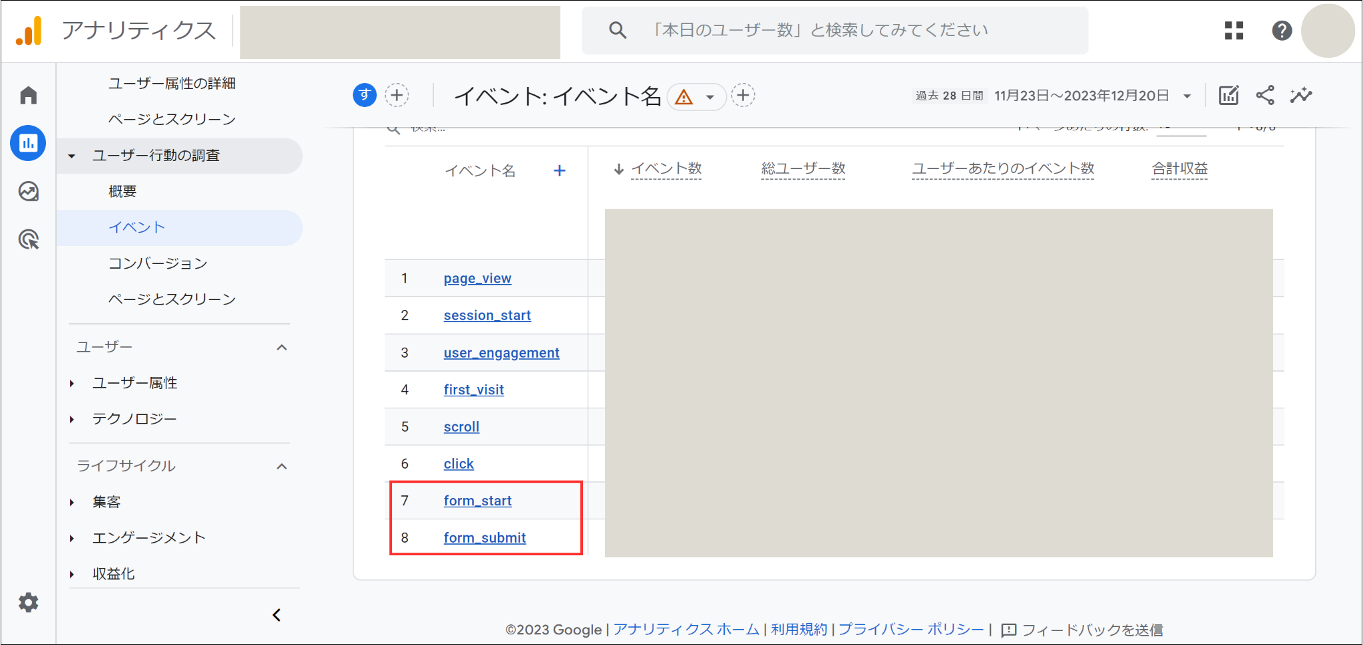Click the フィードバックを送信 footer link

coord(1092,630)
